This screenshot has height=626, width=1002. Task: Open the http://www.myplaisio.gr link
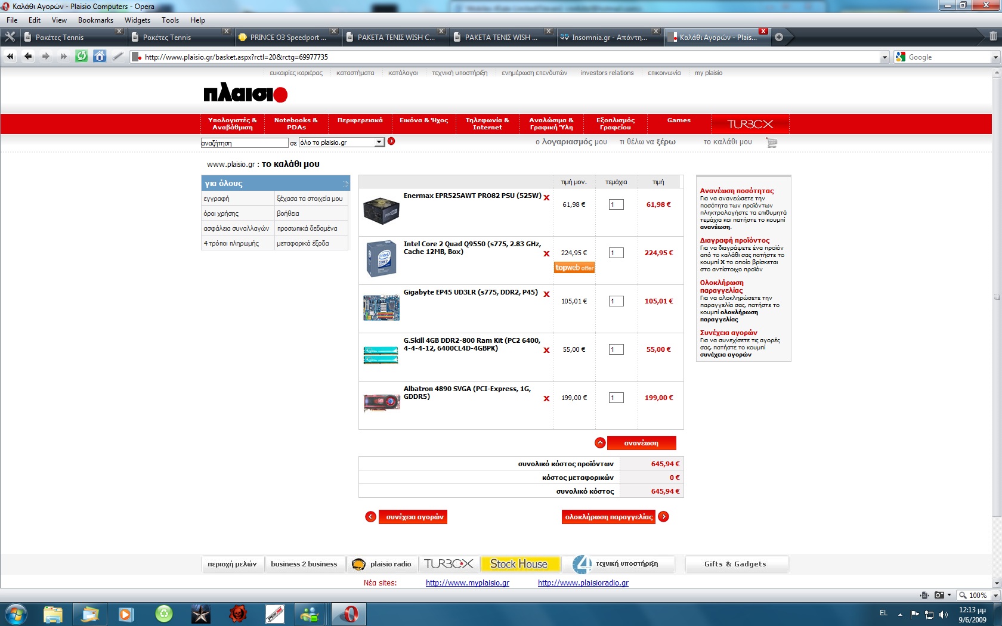[468, 583]
